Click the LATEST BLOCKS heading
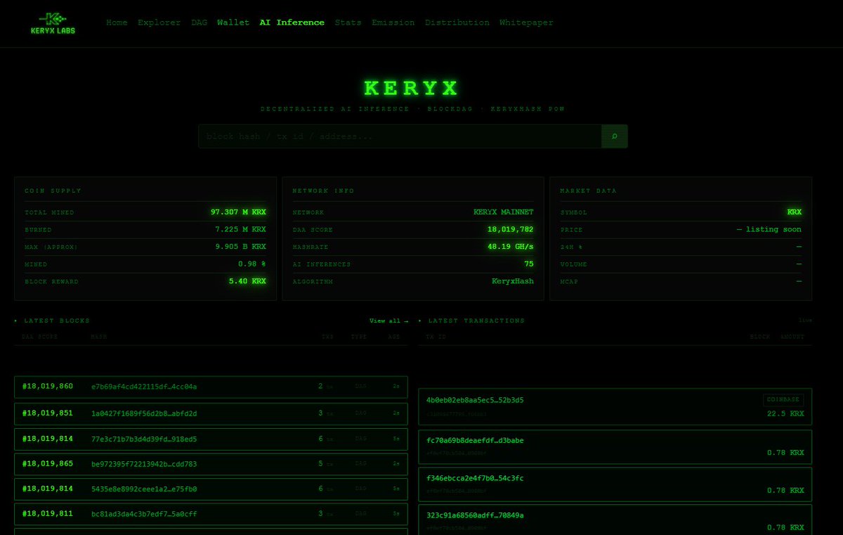The height and width of the screenshot is (535, 843). pyautogui.click(x=57, y=321)
